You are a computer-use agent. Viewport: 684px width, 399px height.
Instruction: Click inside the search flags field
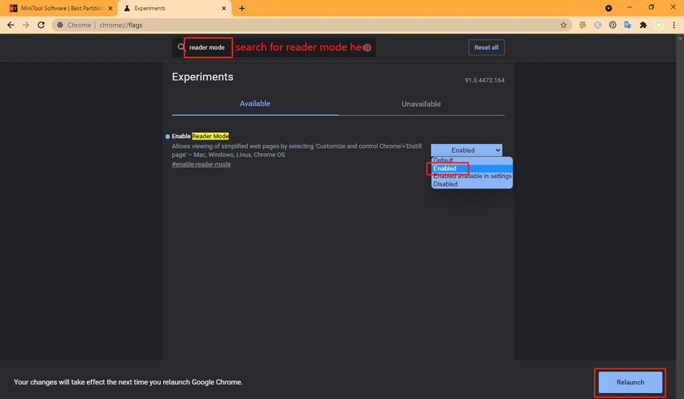click(208, 47)
